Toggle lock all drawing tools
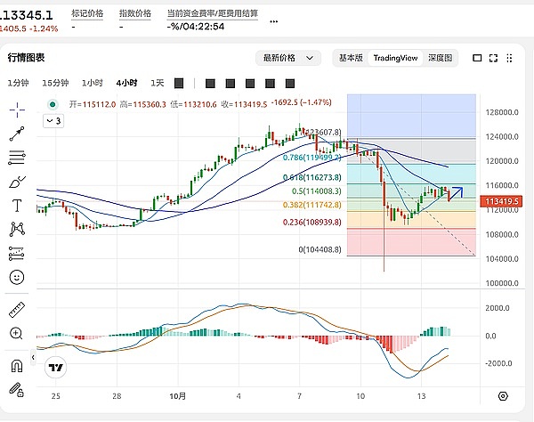Screen dimensions: 534x422 [x=17, y=389]
